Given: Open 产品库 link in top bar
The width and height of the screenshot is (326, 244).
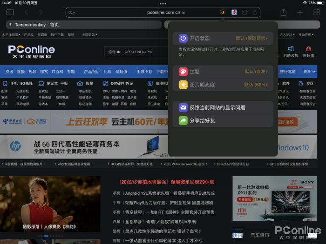Looking at the screenshot, I should pyautogui.click(x=29, y=35).
